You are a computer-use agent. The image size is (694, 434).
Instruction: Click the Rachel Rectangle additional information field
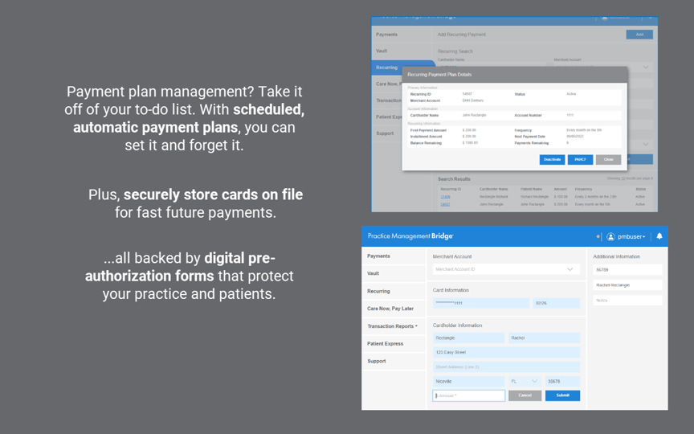click(x=627, y=285)
